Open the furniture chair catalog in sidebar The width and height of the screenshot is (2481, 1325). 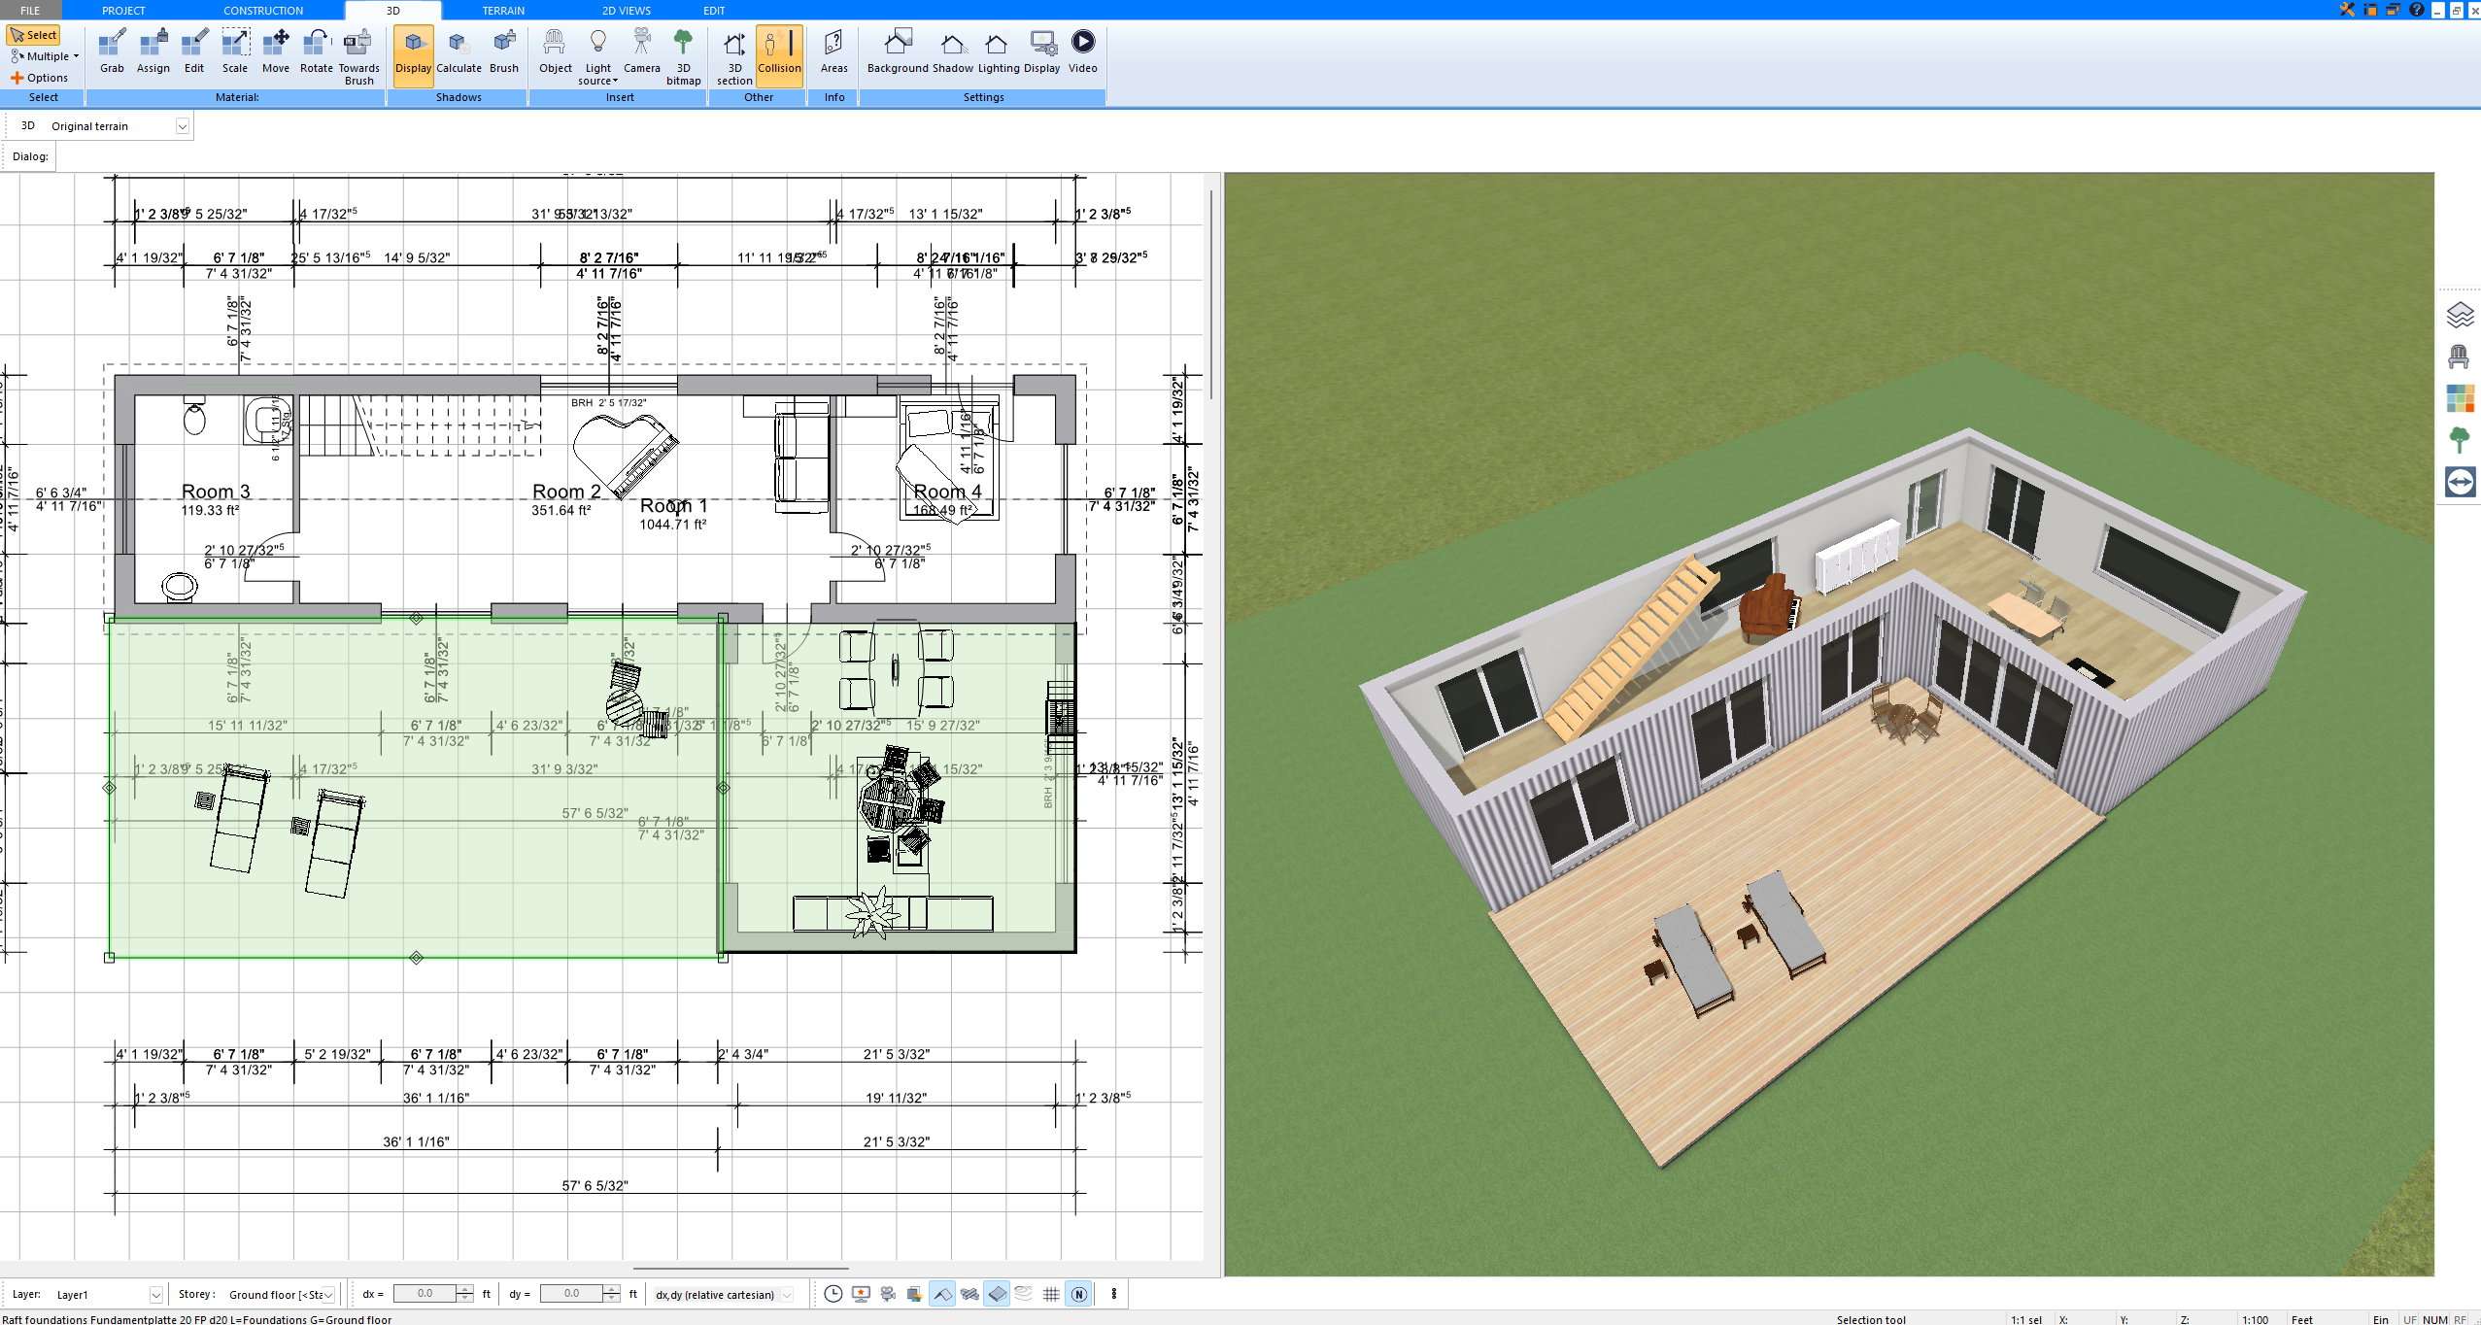pyautogui.click(x=2459, y=357)
